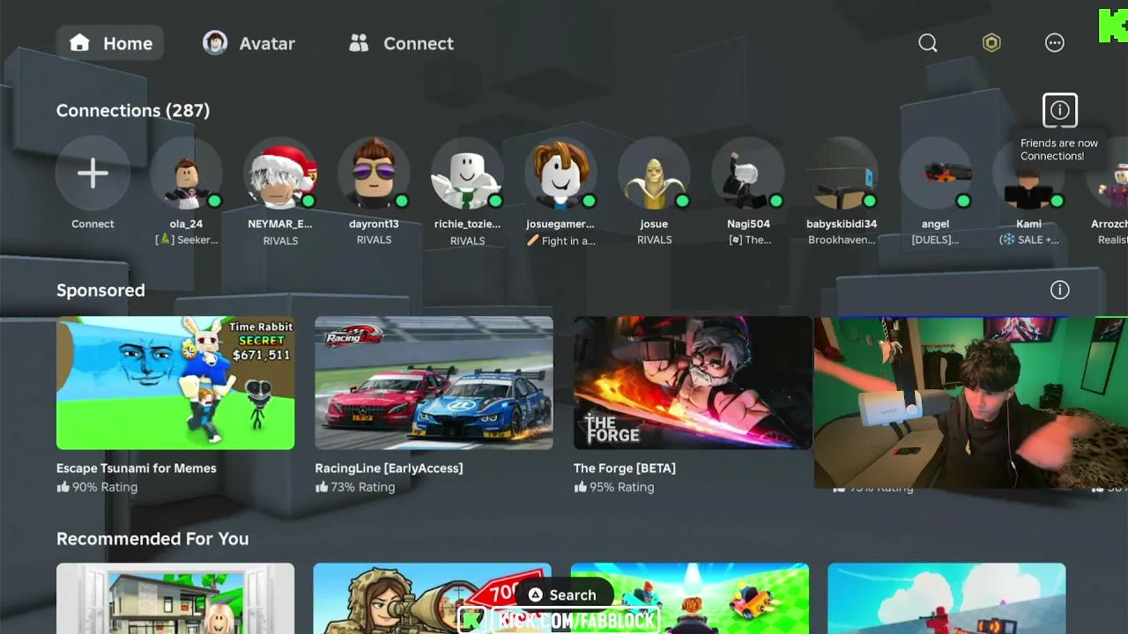Open the kart racing thumbnail in Recommended
The height and width of the screenshot is (634, 1128).
690,599
